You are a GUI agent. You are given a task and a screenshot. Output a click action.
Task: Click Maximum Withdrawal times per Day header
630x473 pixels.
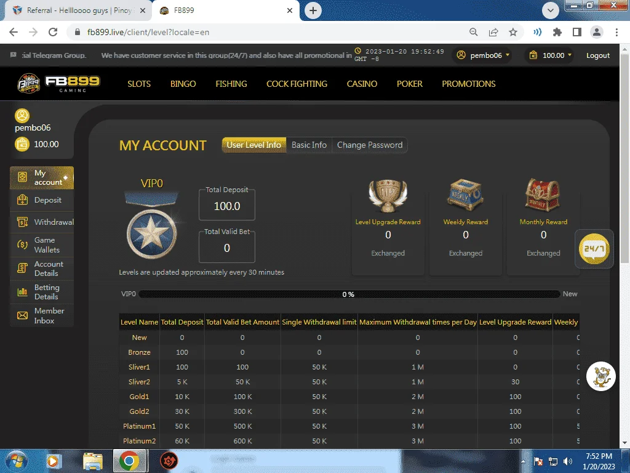pos(418,322)
